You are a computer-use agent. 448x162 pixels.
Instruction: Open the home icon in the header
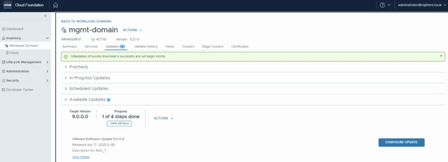click(56, 5)
